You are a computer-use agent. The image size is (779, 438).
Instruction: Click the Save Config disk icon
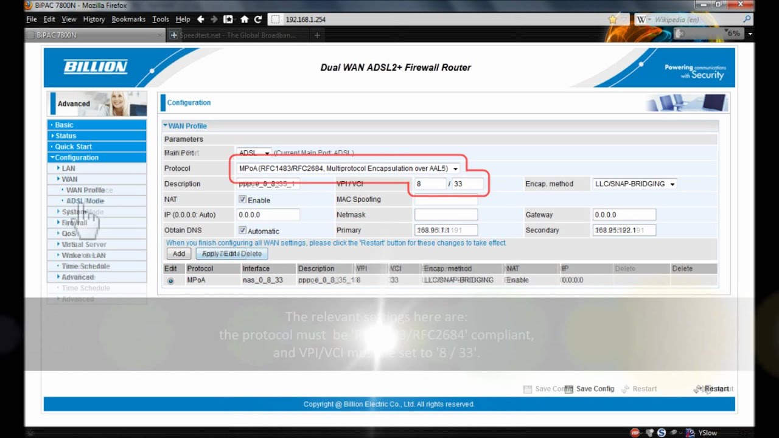(x=568, y=389)
